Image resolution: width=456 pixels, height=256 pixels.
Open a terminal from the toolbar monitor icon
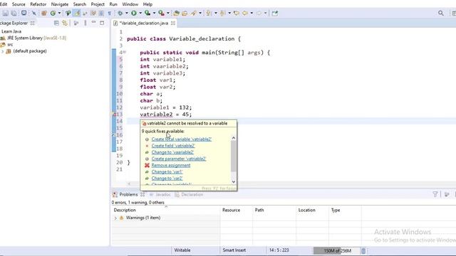(24, 13)
